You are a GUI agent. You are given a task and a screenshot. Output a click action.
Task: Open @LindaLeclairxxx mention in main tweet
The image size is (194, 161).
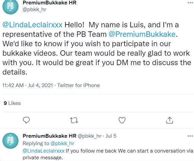(x=32, y=25)
